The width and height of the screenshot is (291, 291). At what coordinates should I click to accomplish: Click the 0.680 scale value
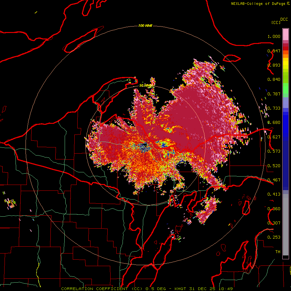coord(274,123)
